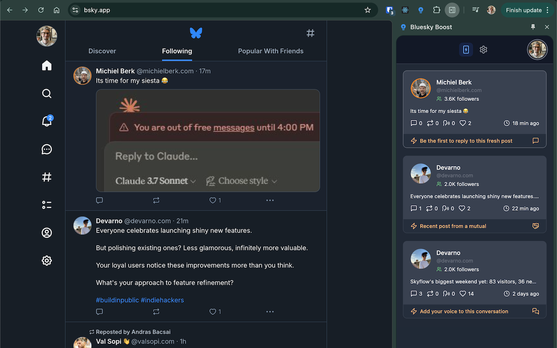
Task: Open more options on Devarno's feed post
Action: point(270,312)
